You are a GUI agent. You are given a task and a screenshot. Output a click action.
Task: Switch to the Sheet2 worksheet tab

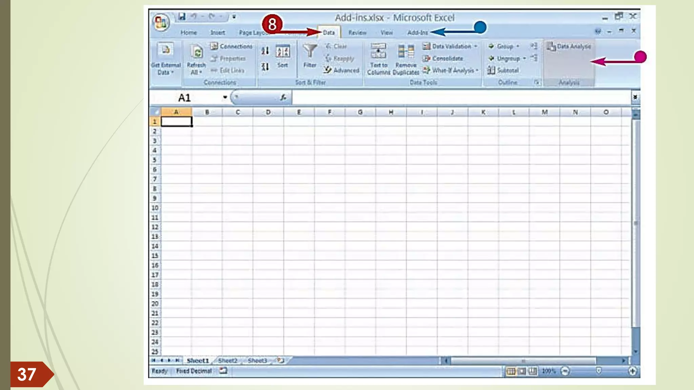click(228, 361)
